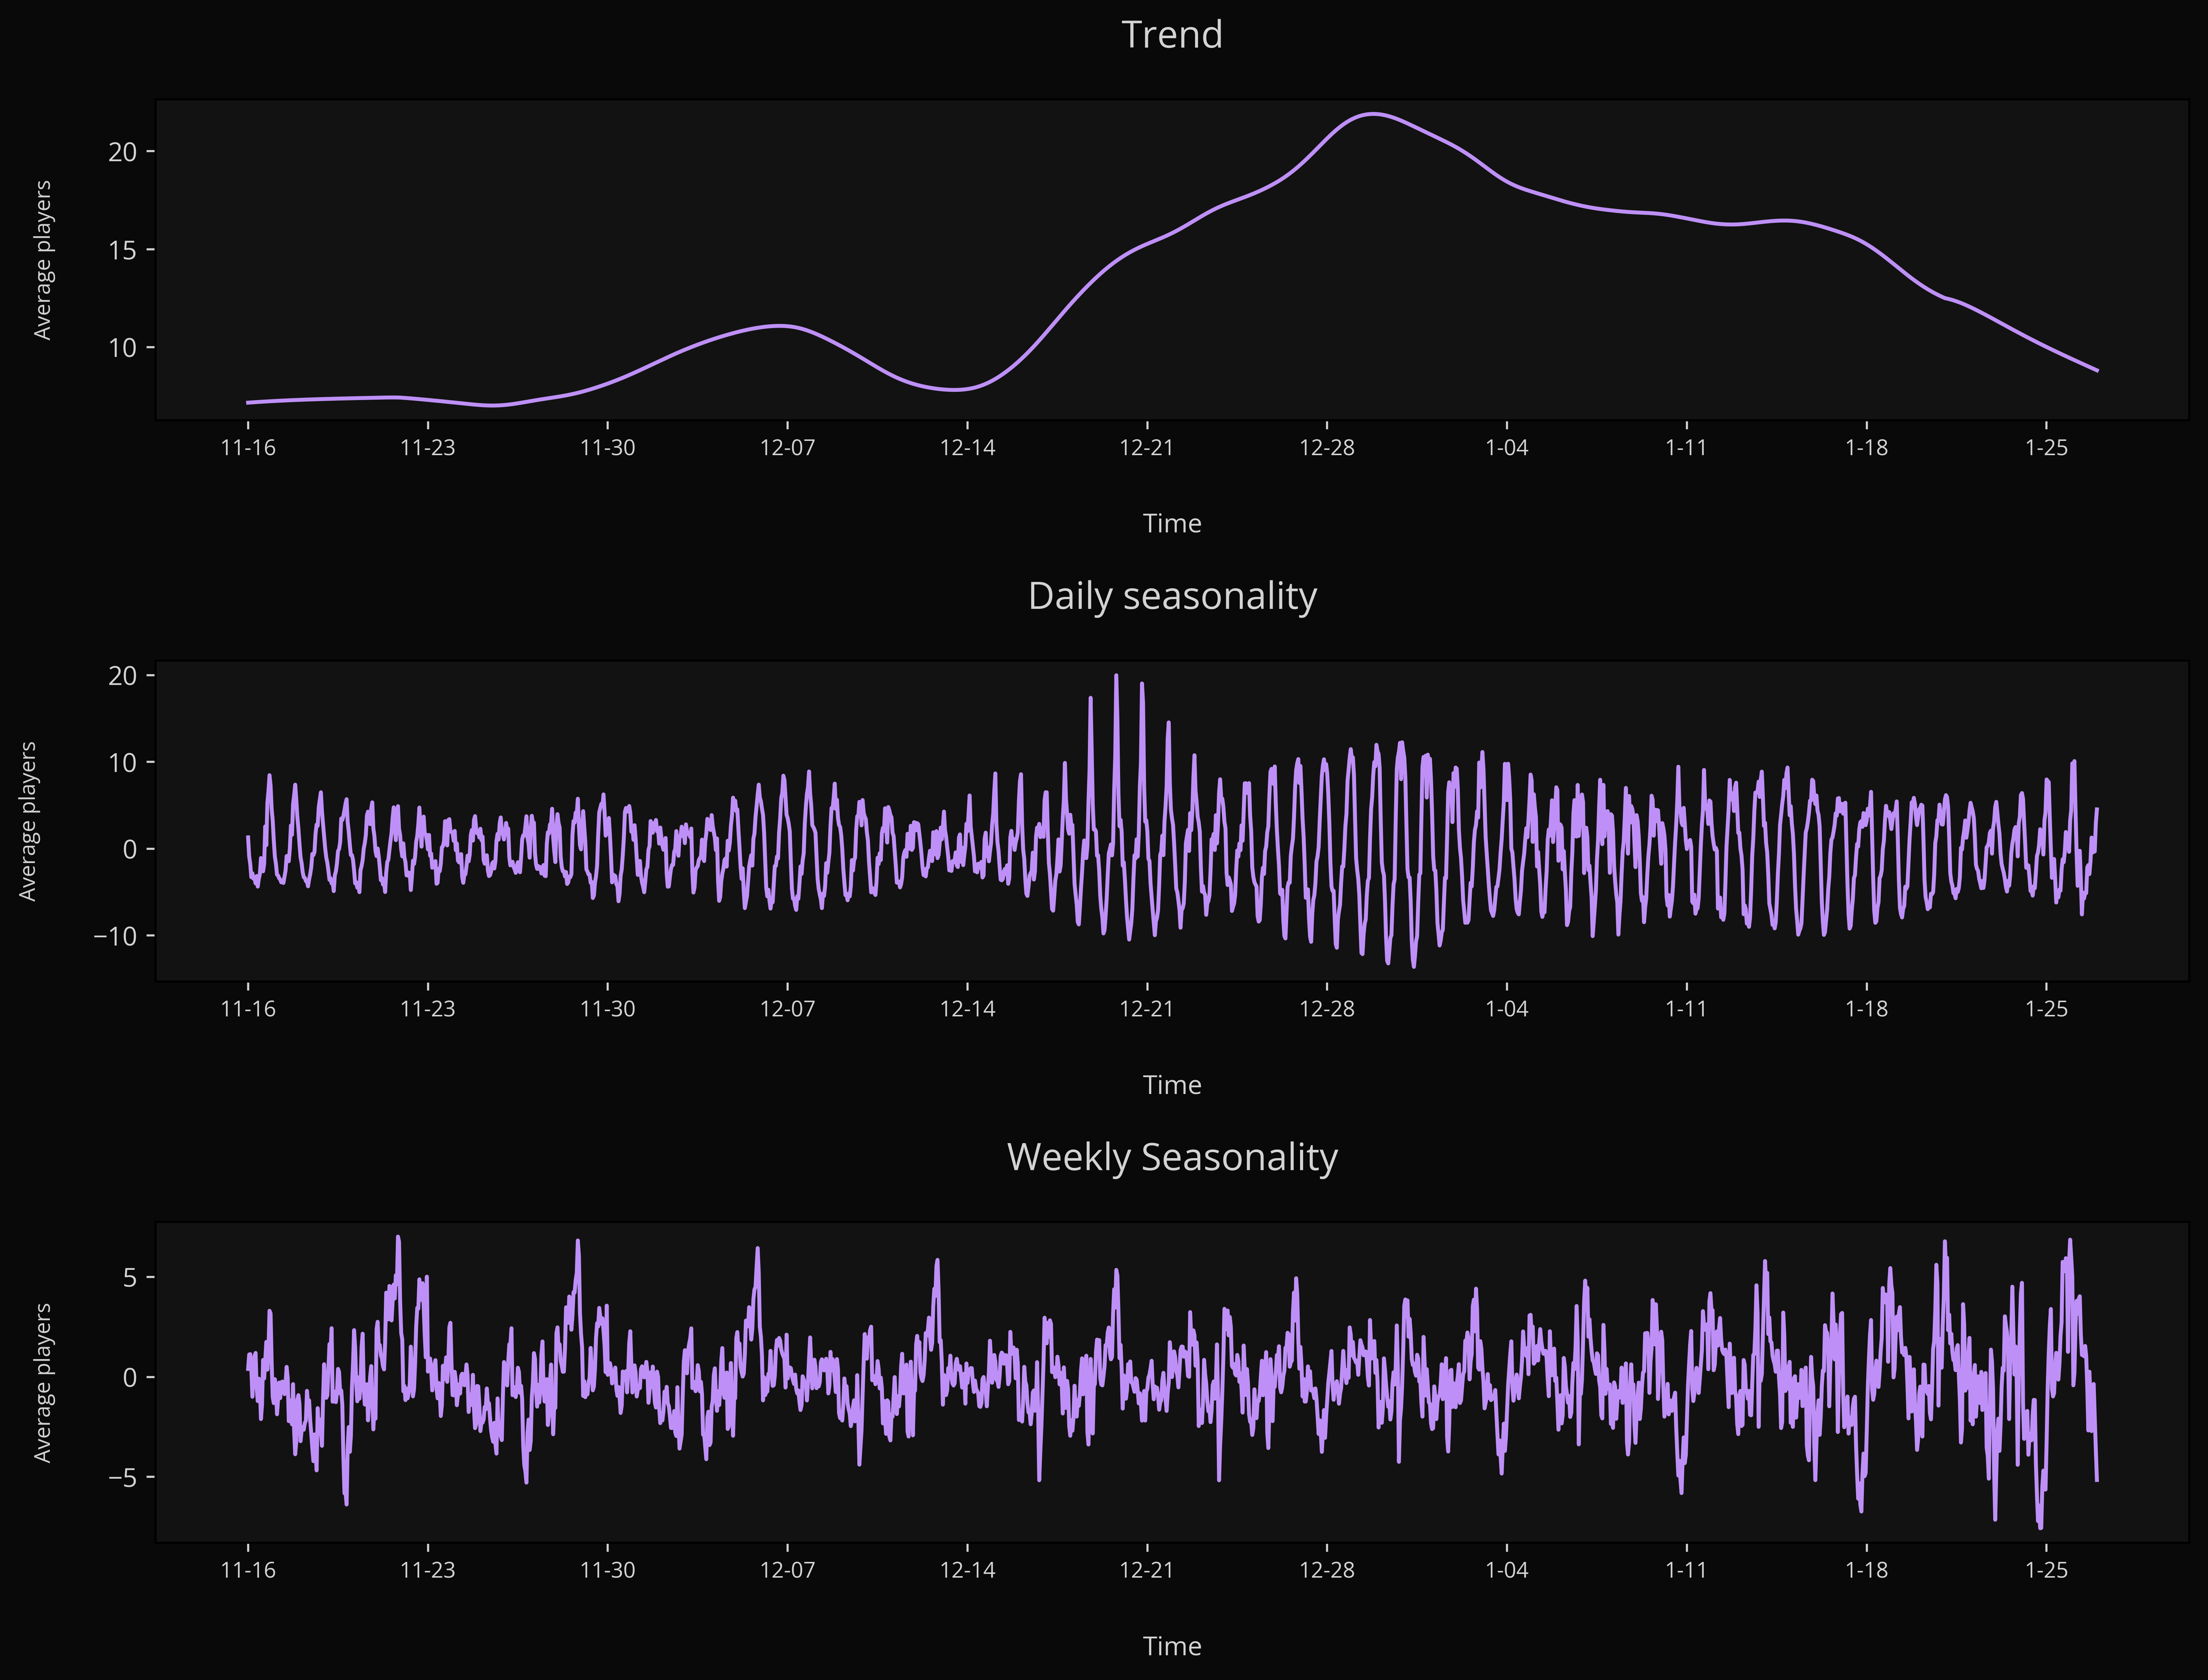The image size is (2208, 1680).
Task: Click the "11-16" date tick on Trend chart
Action: click(248, 448)
